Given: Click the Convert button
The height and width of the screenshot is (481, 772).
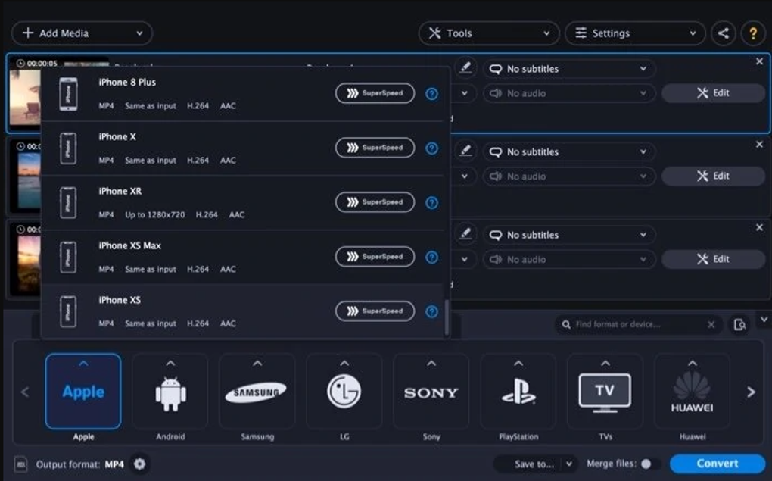Looking at the screenshot, I should point(715,463).
